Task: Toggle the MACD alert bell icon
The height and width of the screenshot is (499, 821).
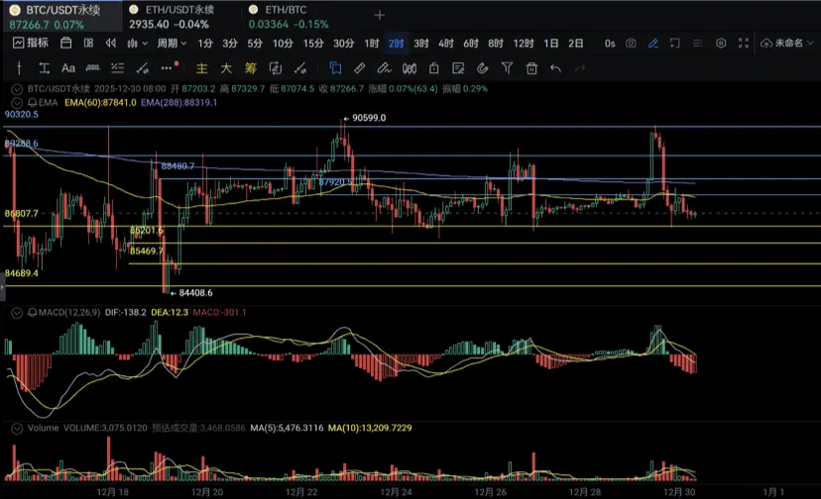Action: [33, 313]
